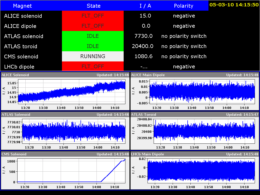The width and height of the screenshot is (260, 195).
Task: Click the Polarity column header
Action: [184, 6]
